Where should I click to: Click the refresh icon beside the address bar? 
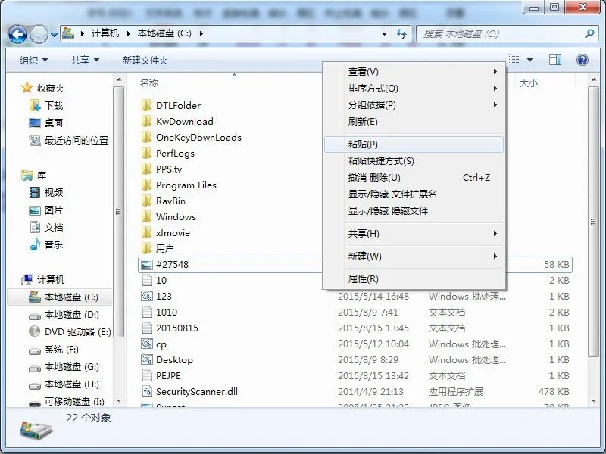[x=402, y=34]
